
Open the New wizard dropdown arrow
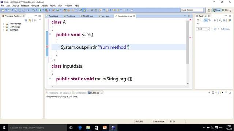coord(6,10)
